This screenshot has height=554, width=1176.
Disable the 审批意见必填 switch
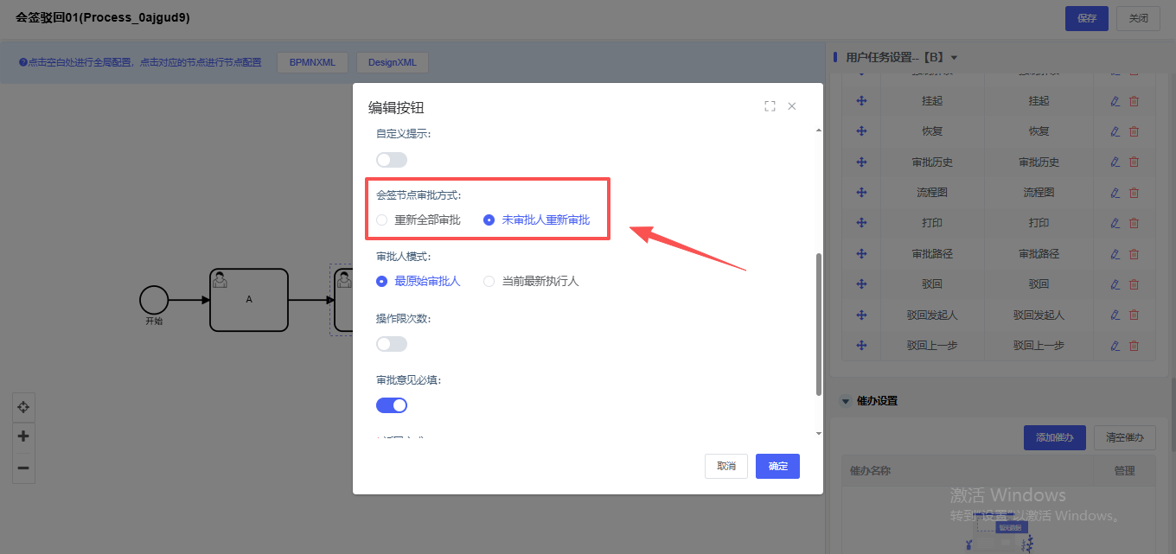[x=391, y=405]
